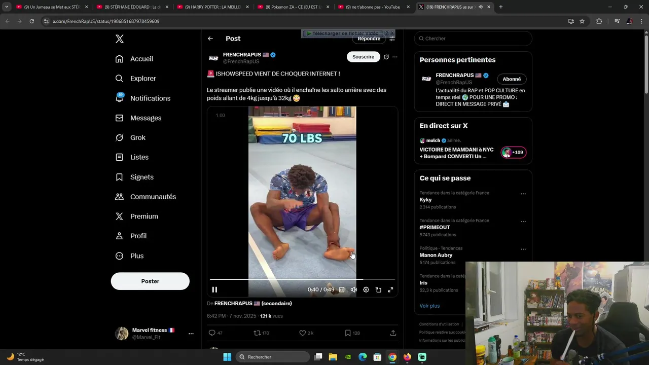Open options for Kyky trend
The image size is (649, 365).
[x=523, y=194]
